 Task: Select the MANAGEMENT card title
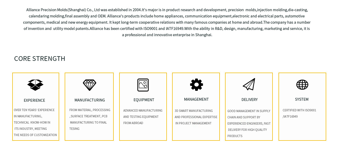(196, 99)
